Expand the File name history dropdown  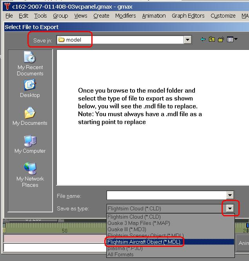[x=230, y=195]
